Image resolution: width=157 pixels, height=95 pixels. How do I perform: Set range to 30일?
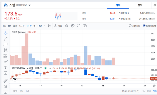[x=15, y=91]
